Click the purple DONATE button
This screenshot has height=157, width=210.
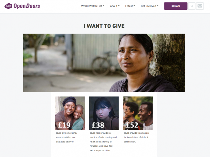[176, 6]
